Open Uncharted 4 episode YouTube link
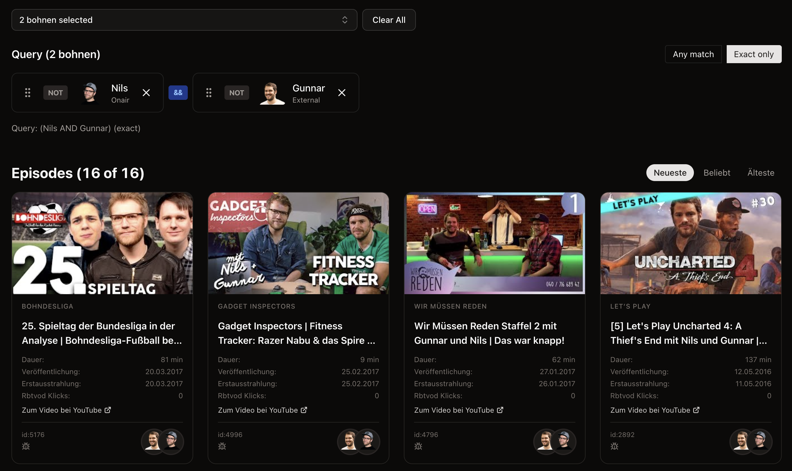 pos(654,410)
